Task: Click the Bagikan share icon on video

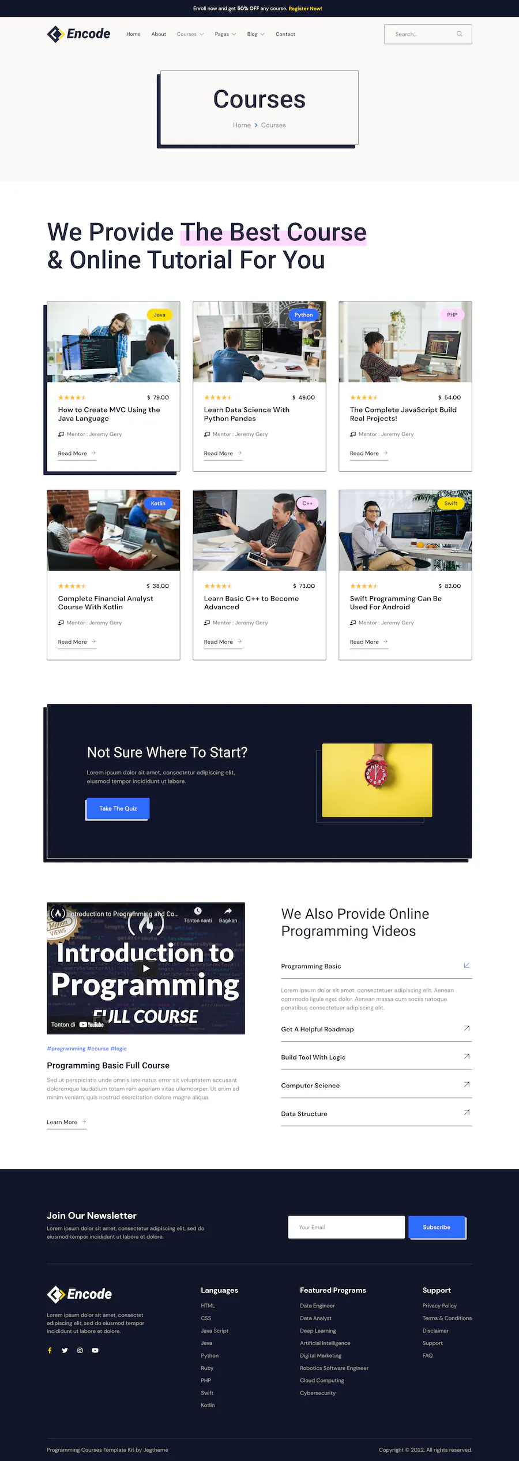Action: pos(228,911)
